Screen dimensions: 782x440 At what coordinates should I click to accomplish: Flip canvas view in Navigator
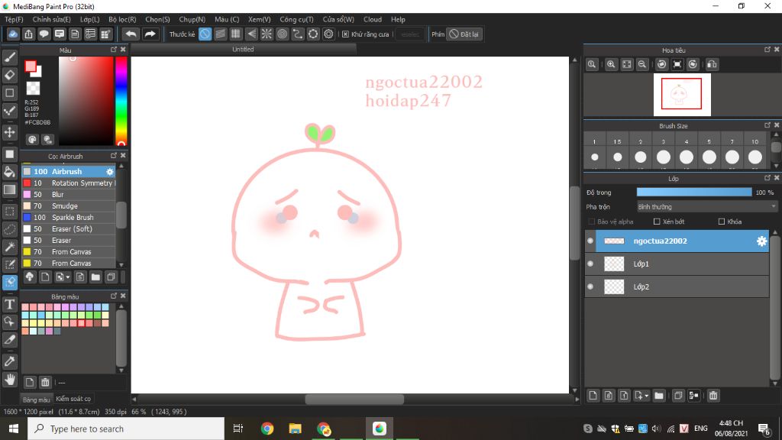(713, 64)
